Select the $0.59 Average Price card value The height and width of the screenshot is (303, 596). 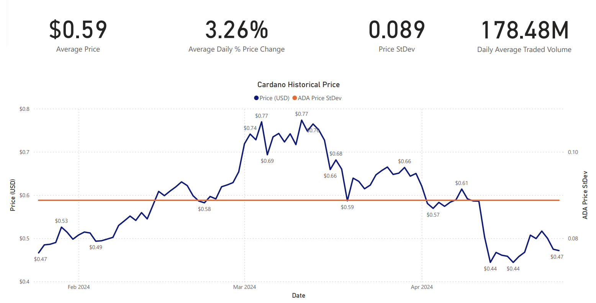coord(78,30)
